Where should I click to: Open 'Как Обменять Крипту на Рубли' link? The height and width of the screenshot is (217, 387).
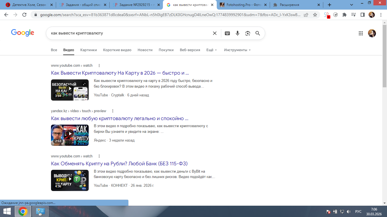(x=119, y=164)
